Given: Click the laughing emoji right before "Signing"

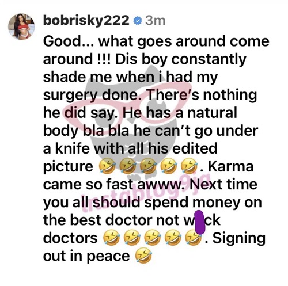Looking at the screenshot, I should [x=194, y=238].
